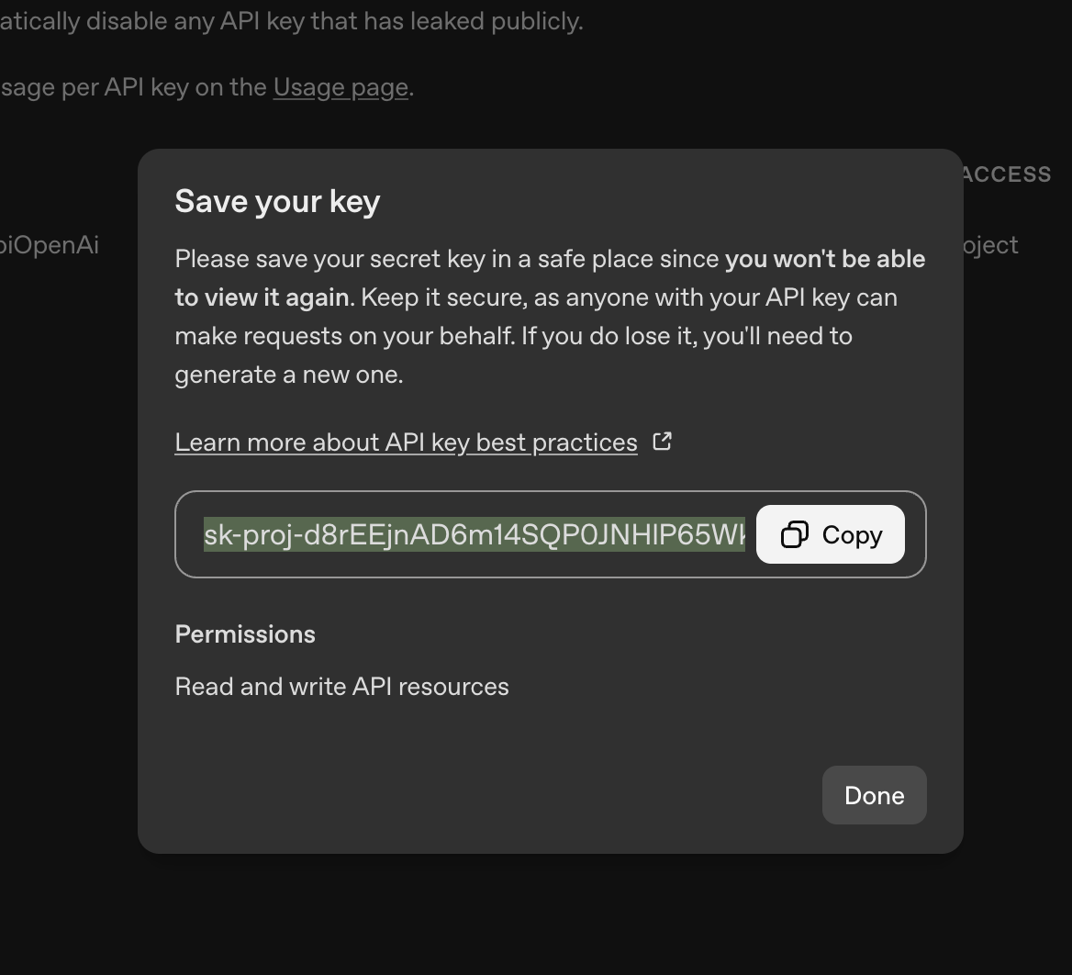
Task: Click the partially hidden "piOpenAi" key name
Action: point(50,245)
